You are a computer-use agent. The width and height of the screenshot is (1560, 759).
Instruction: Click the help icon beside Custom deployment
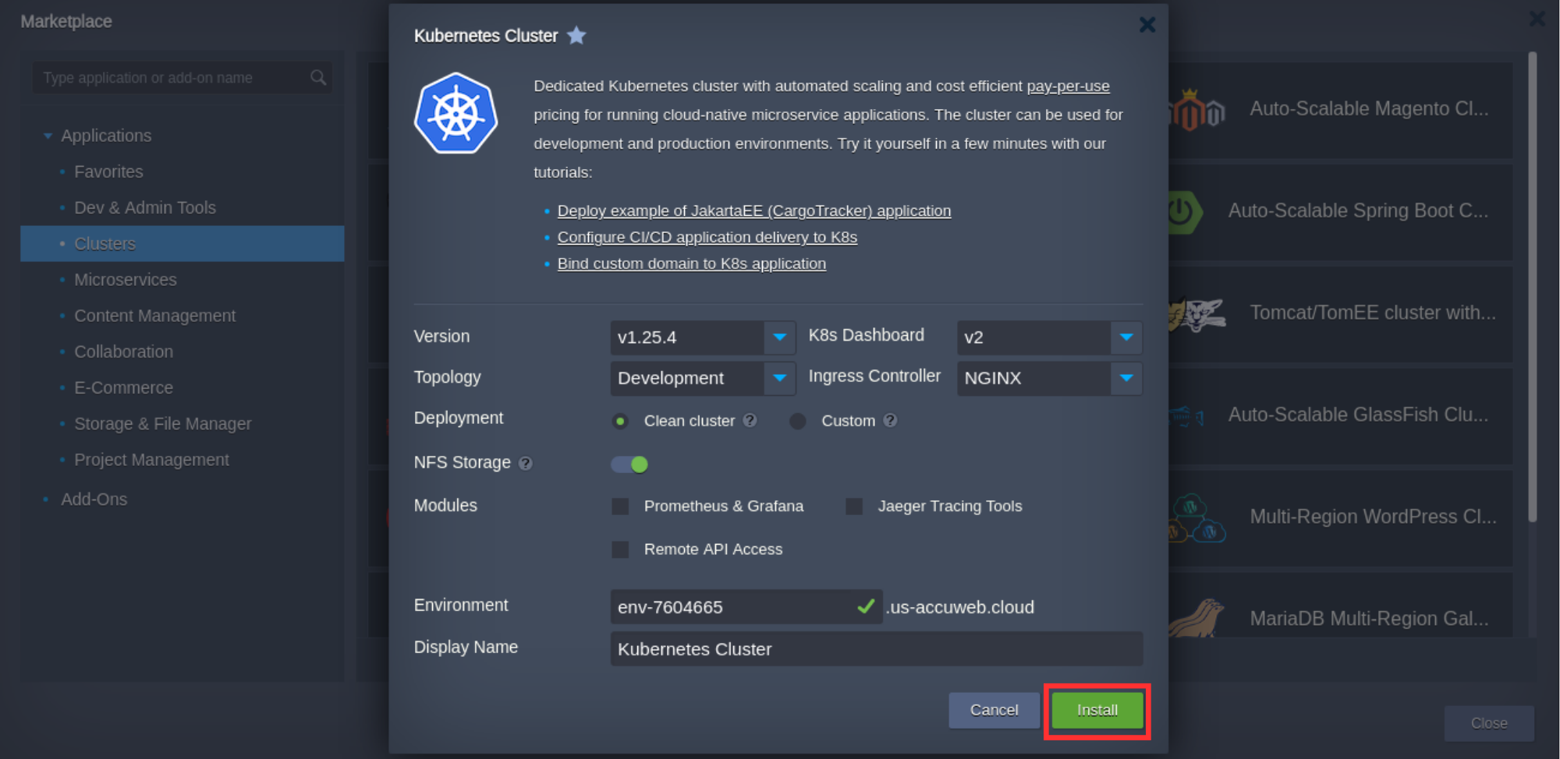coord(891,421)
